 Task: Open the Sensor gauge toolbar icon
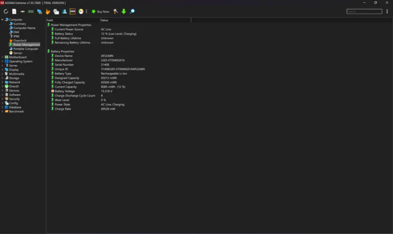[81, 12]
